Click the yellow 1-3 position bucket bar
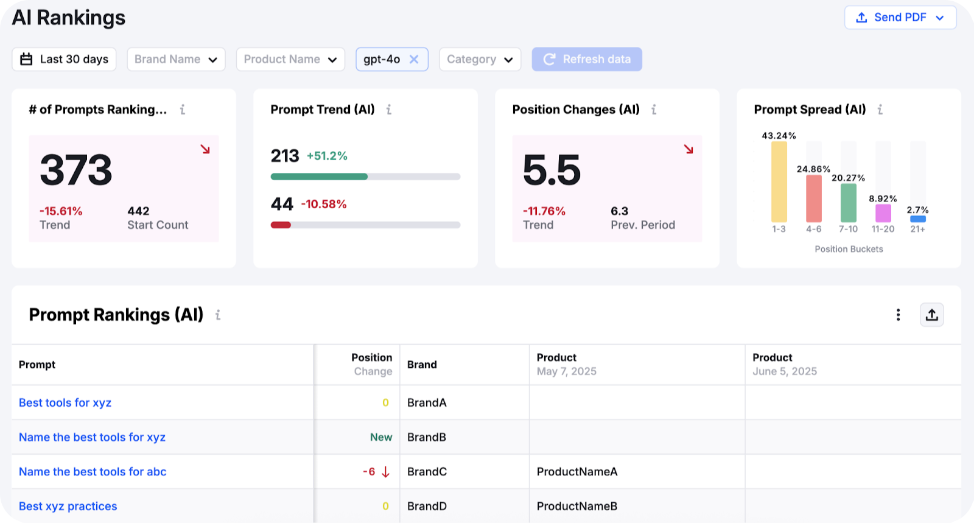The height and width of the screenshot is (523, 974). pyautogui.click(x=779, y=181)
